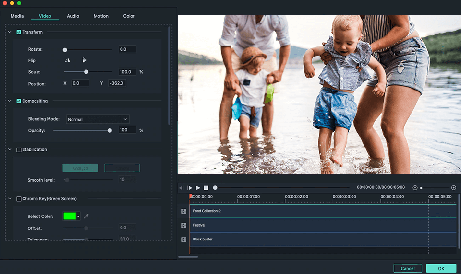Click the 00:00:02:00 ruler mark
This screenshot has height=274, width=461.
pyautogui.click(x=296, y=197)
